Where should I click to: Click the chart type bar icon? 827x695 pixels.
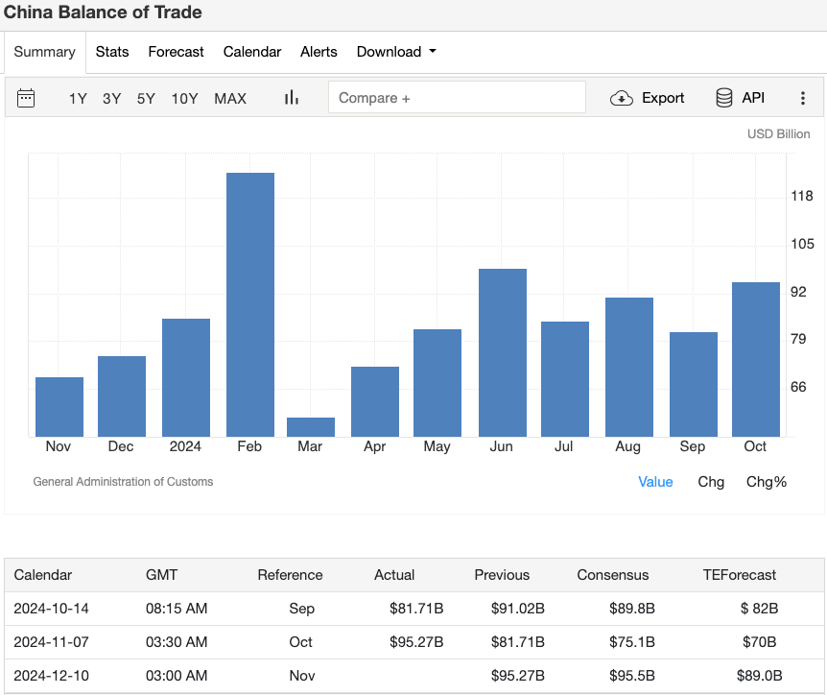pyautogui.click(x=291, y=98)
